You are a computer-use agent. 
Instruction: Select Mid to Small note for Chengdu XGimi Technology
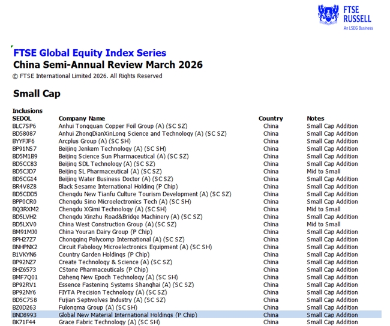[323, 209]
